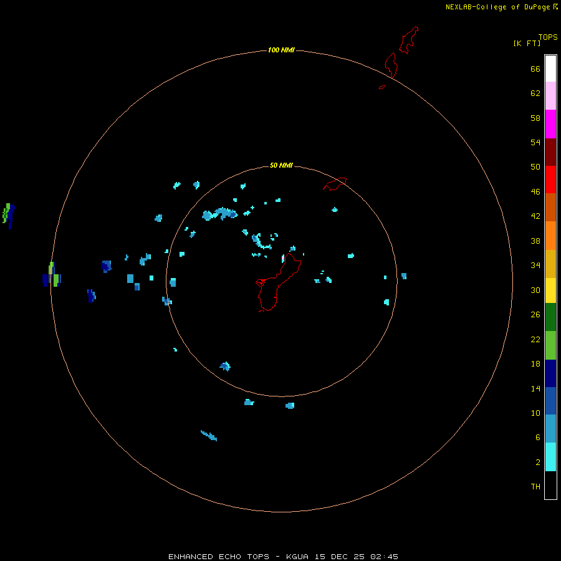Pick the bright yellow legend swatch
The image size is (561, 561).
coord(550,290)
